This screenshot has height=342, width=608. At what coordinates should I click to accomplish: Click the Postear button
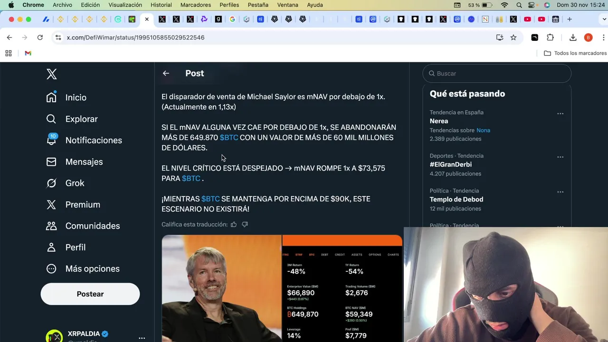click(90, 294)
